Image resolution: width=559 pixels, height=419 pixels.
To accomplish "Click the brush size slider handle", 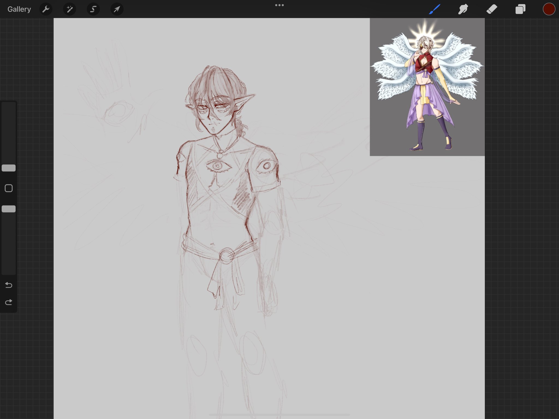I will pyautogui.click(x=9, y=168).
